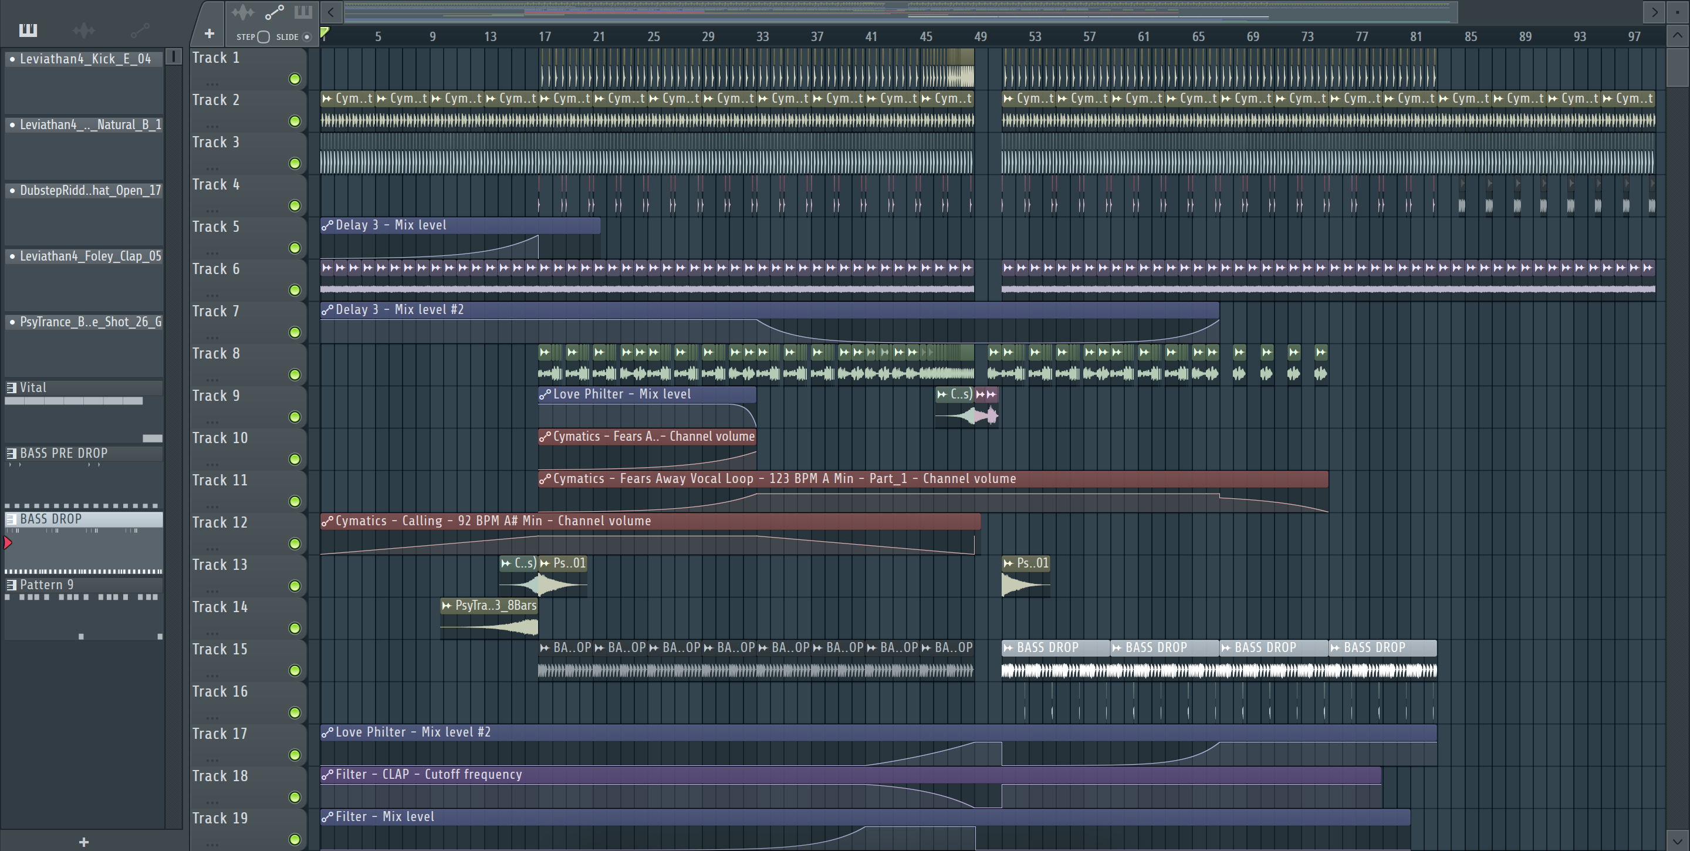Enable the STEP checkbox
The height and width of the screenshot is (851, 1690).
[263, 37]
